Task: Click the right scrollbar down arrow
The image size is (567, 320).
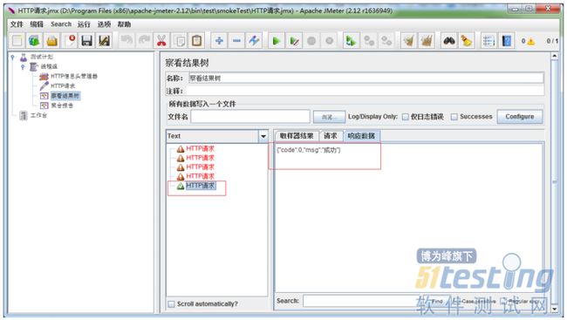Action: point(554,310)
